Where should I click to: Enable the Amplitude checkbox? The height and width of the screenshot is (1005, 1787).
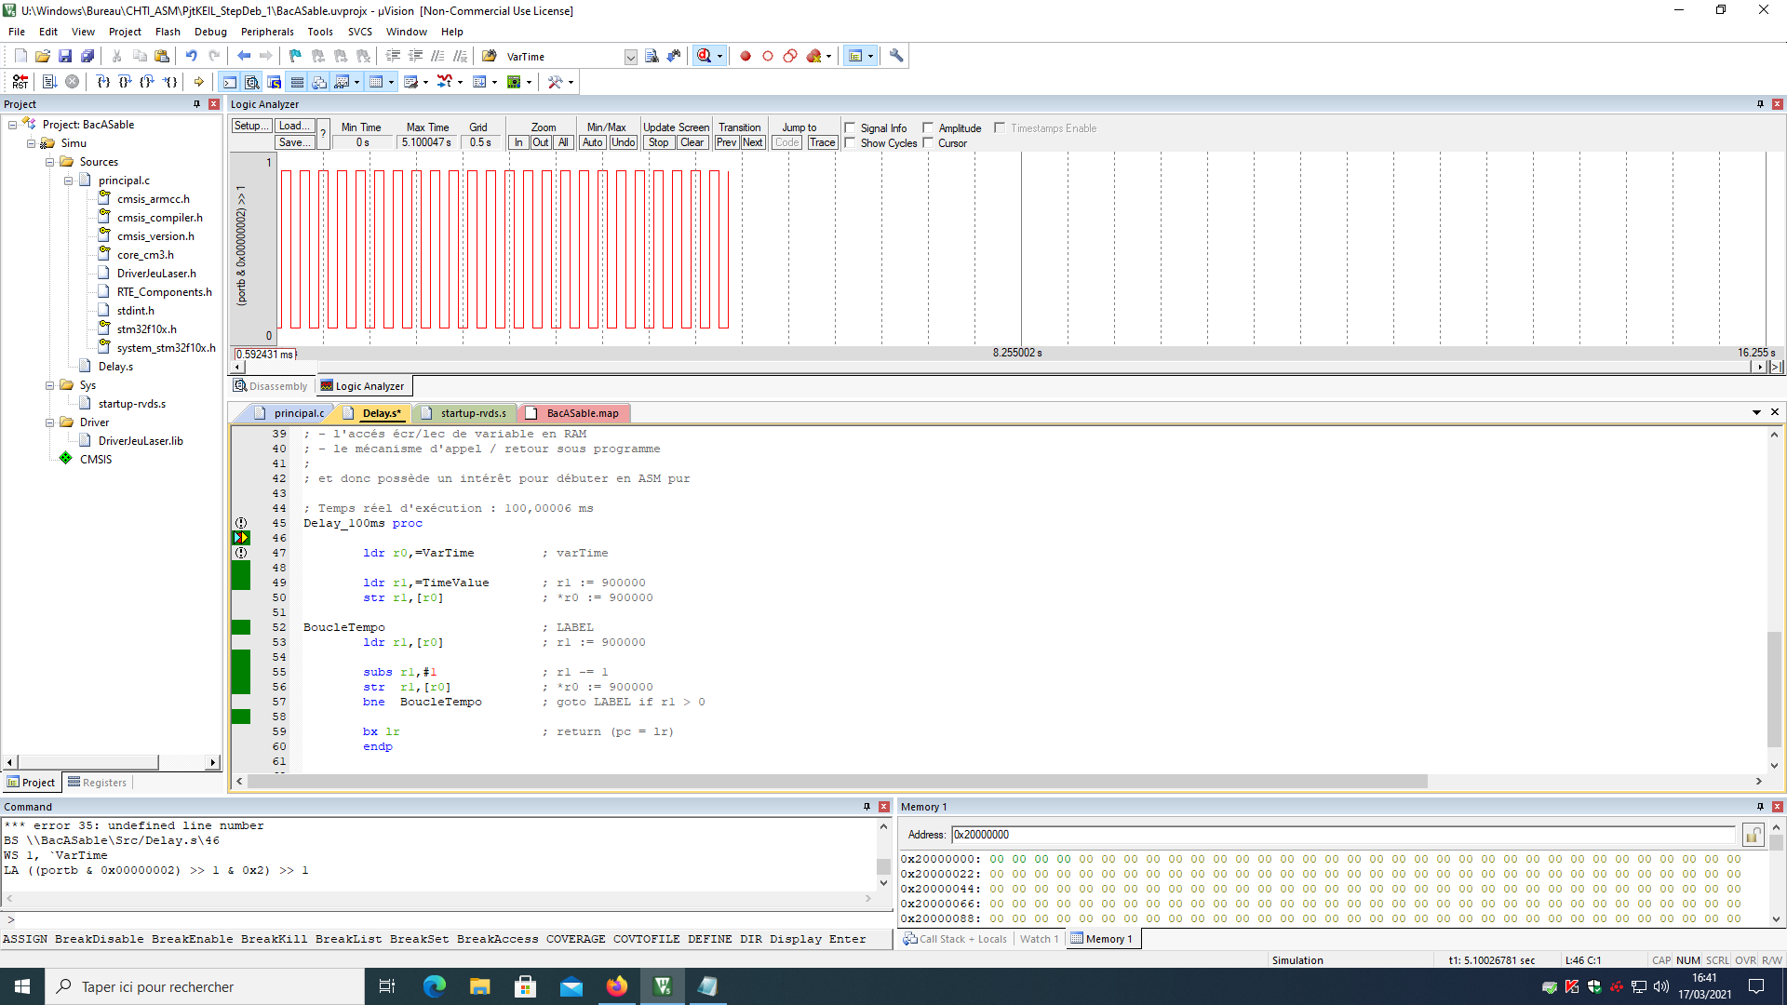pyautogui.click(x=928, y=128)
